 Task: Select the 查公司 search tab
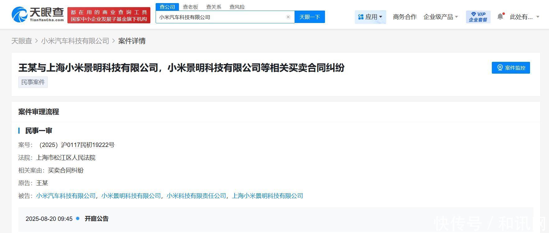(167, 7)
